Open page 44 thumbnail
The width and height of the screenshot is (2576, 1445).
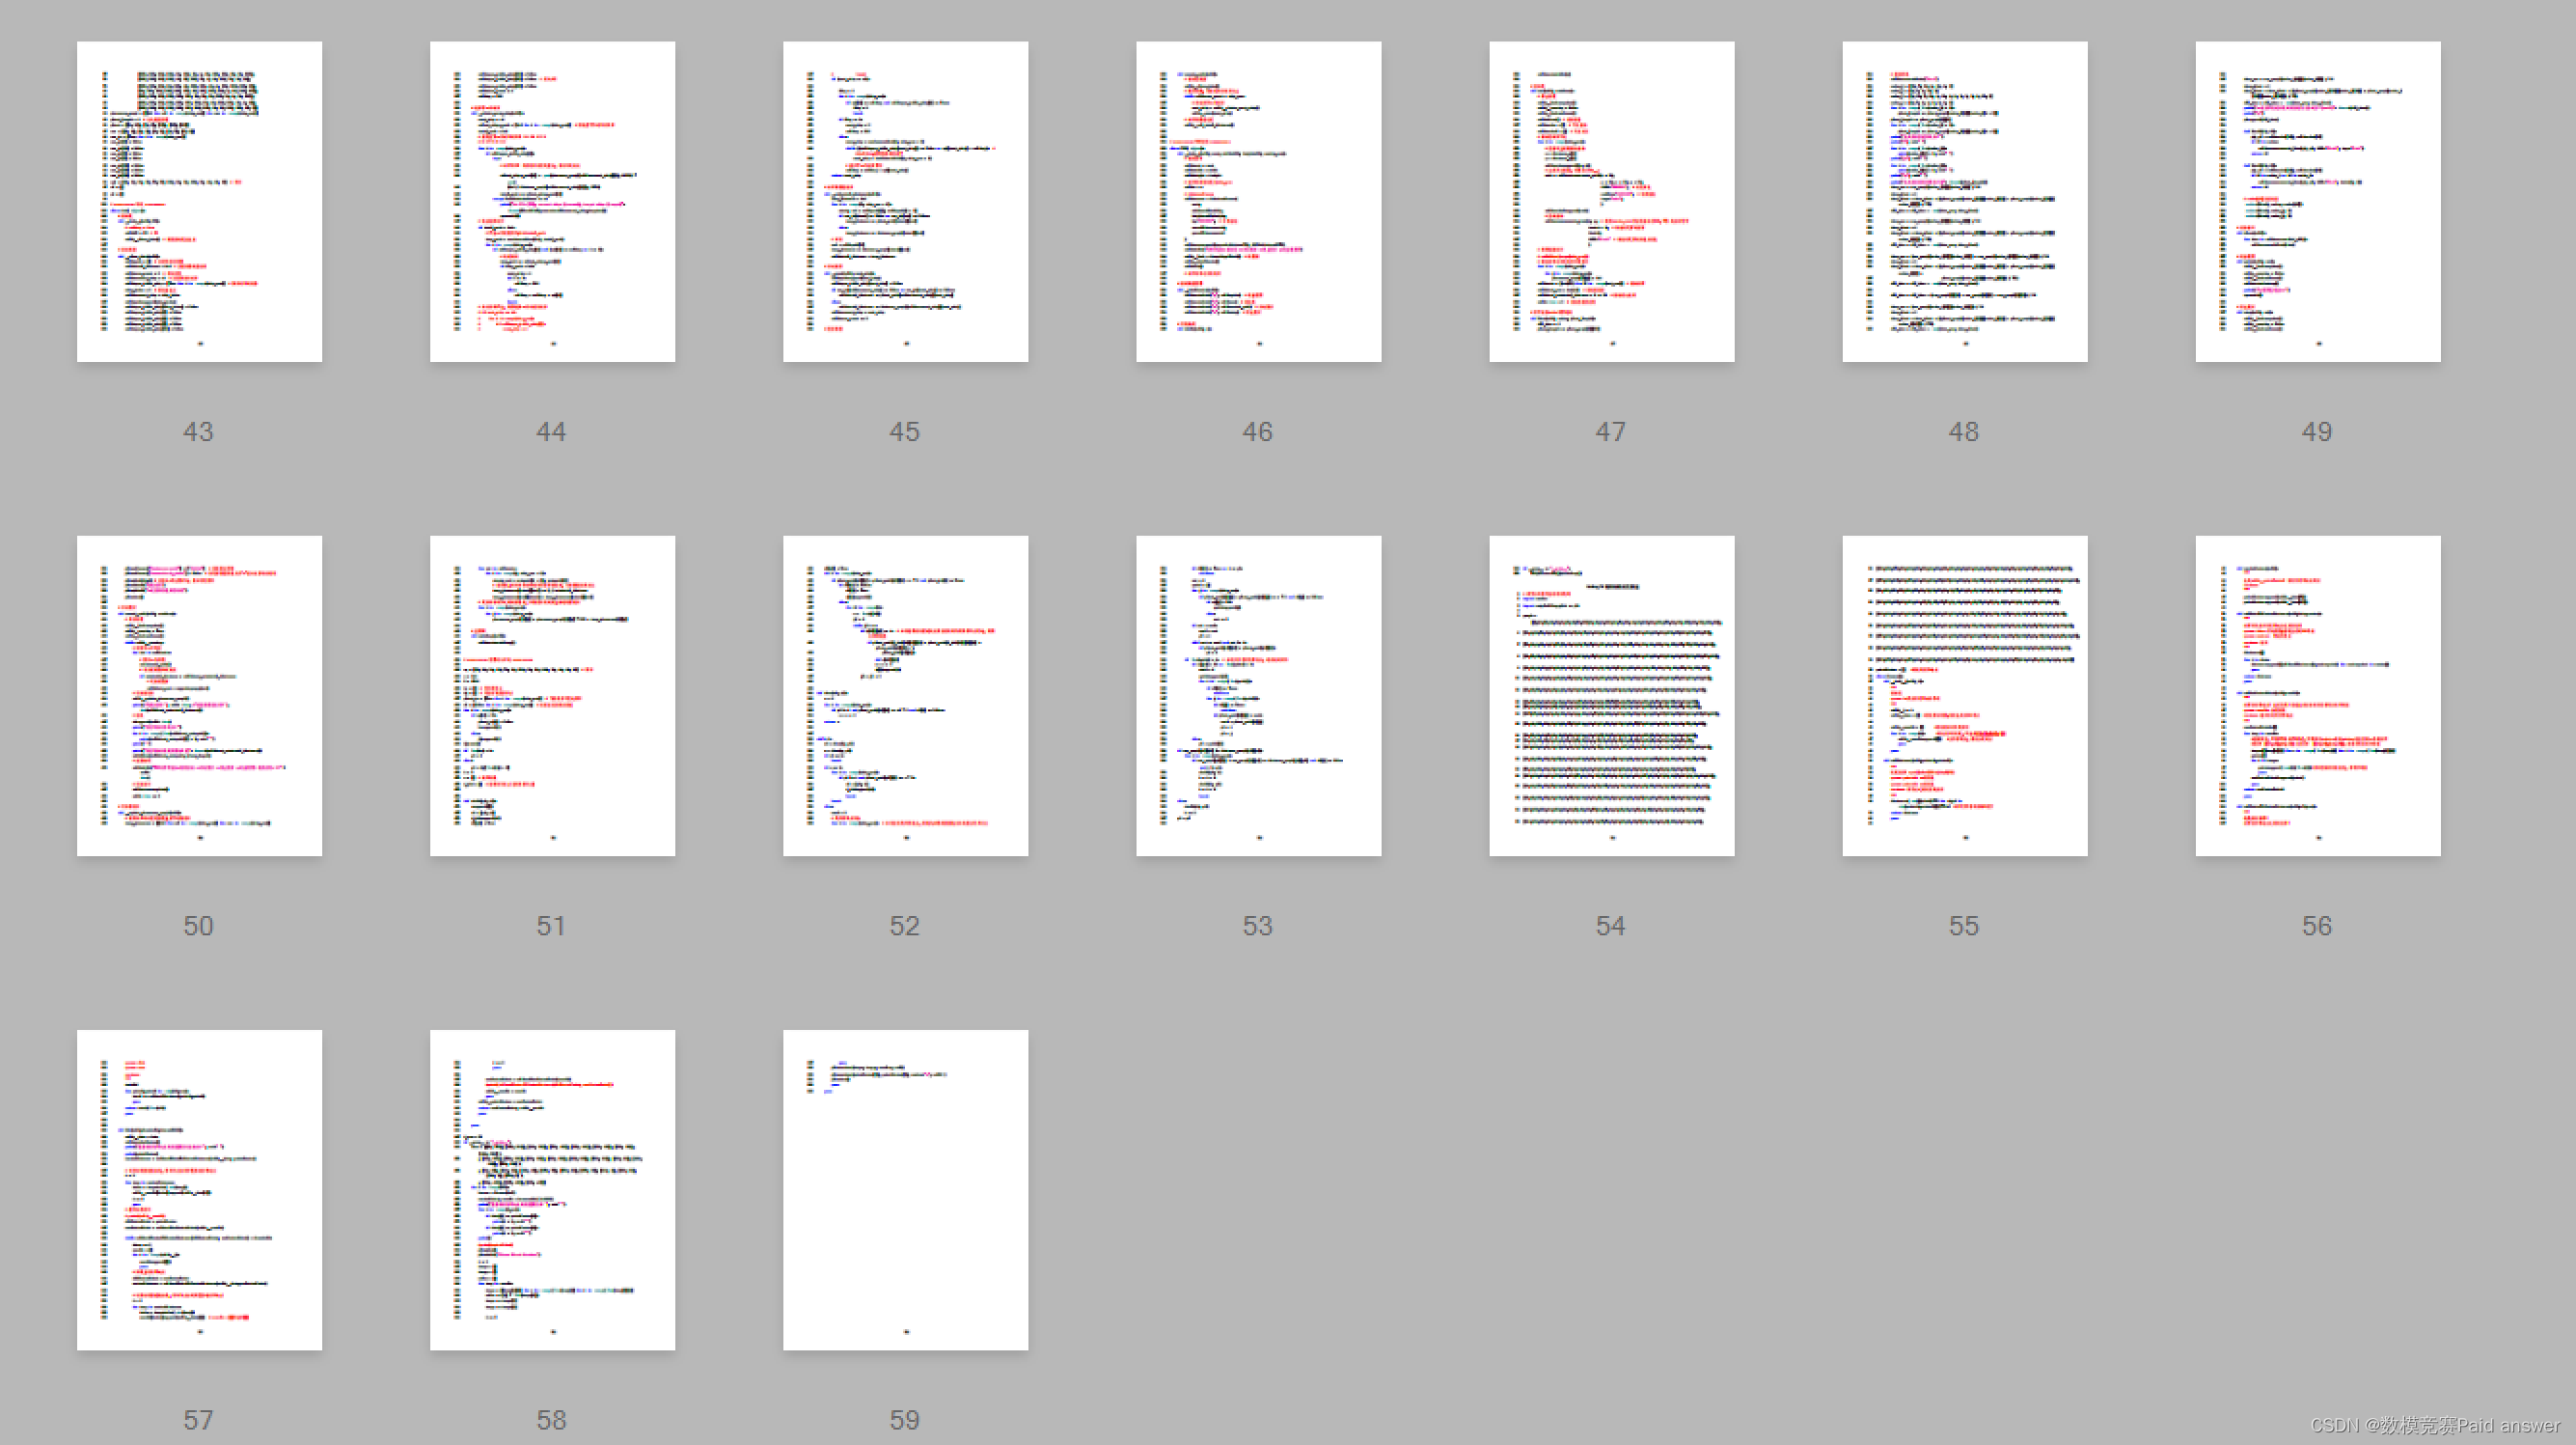(x=552, y=201)
